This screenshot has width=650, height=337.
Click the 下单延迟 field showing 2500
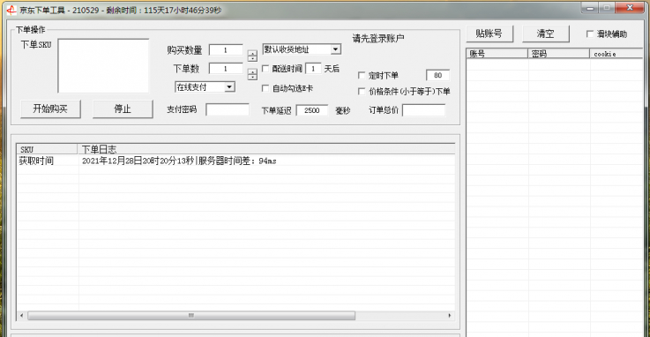(x=312, y=110)
